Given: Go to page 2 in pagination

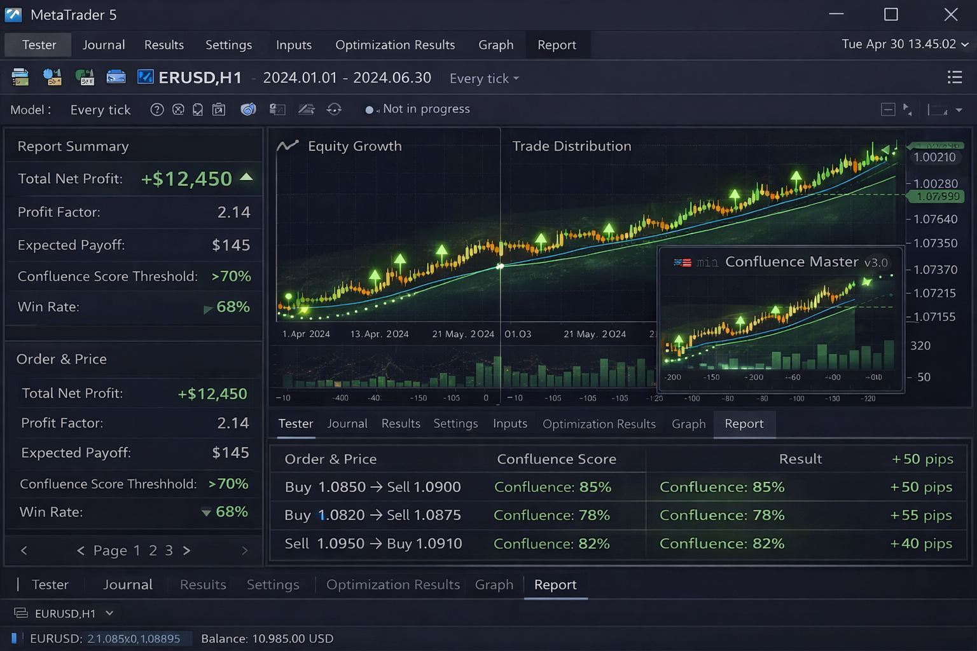Looking at the screenshot, I should click(x=153, y=551).
